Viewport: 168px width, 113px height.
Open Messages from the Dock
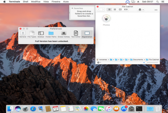pyautogui.click(x=94, y=109)
